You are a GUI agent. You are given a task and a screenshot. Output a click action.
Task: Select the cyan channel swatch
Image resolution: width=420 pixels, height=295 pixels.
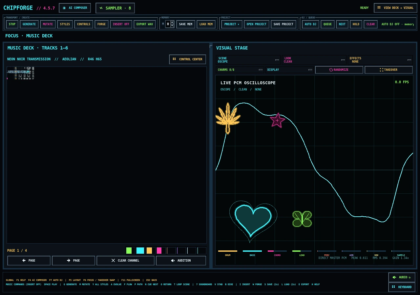coord(140,251)
